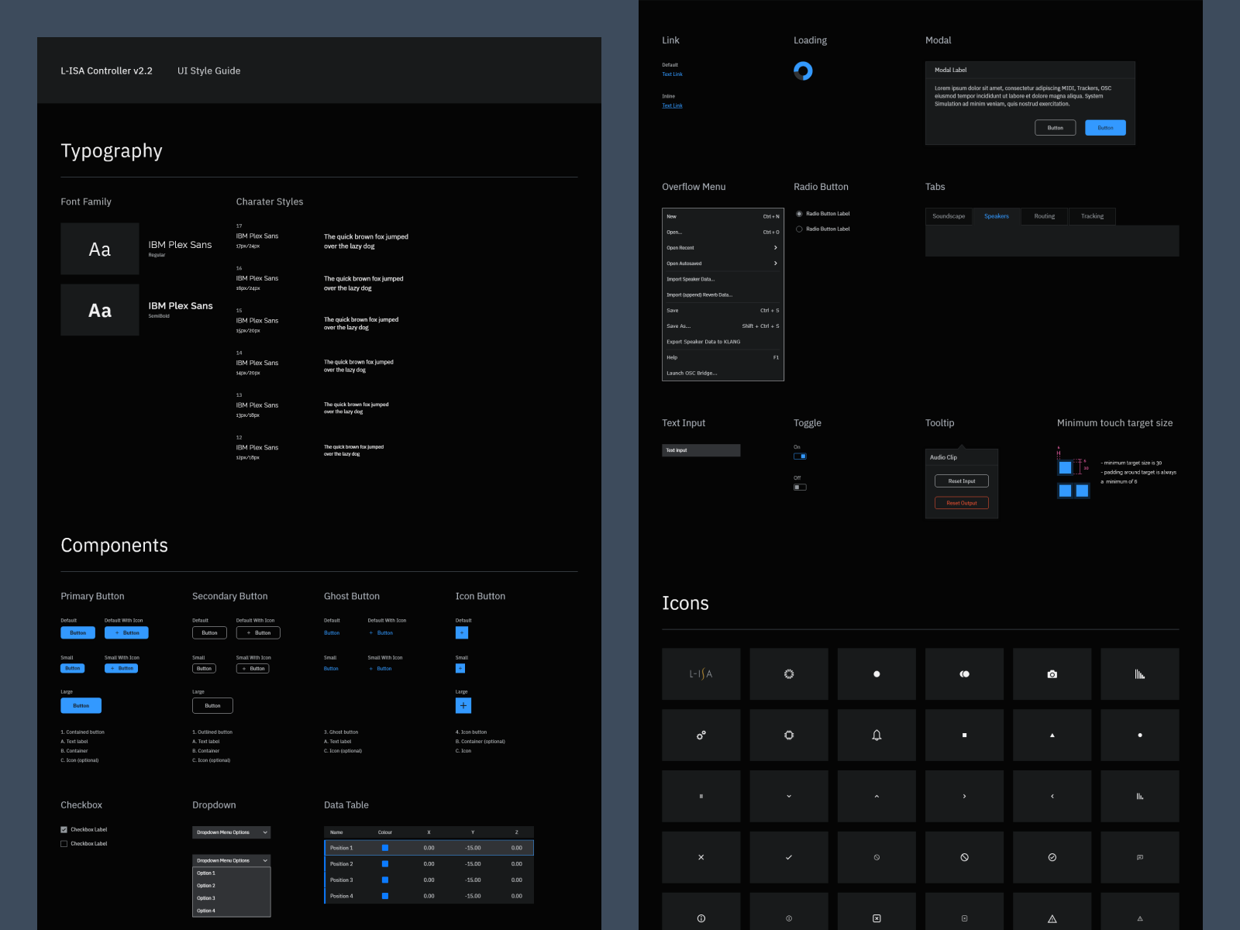The width and height of the screenshot is (1240, 930).
Task: Open the Default Text Link
Action: [672, 74]
